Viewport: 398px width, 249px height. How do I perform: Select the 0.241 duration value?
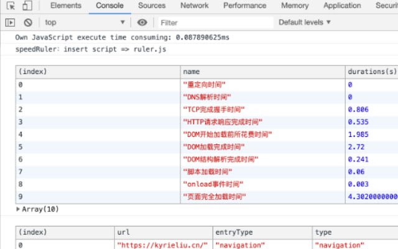tap(358, 159)
